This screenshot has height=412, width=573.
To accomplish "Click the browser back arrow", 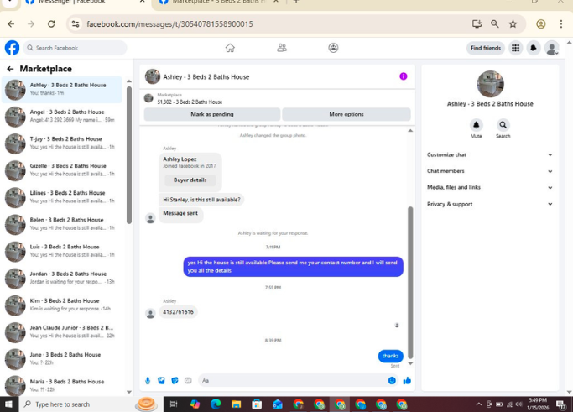I will (11, 24).
